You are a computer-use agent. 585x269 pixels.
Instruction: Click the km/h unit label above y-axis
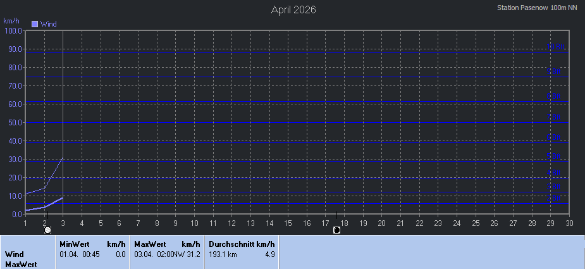click(x=12, y=21)
